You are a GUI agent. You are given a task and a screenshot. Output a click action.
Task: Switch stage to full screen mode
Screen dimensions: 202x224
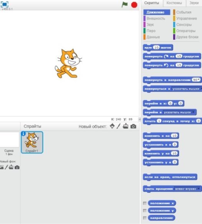[x=5, y=4]
